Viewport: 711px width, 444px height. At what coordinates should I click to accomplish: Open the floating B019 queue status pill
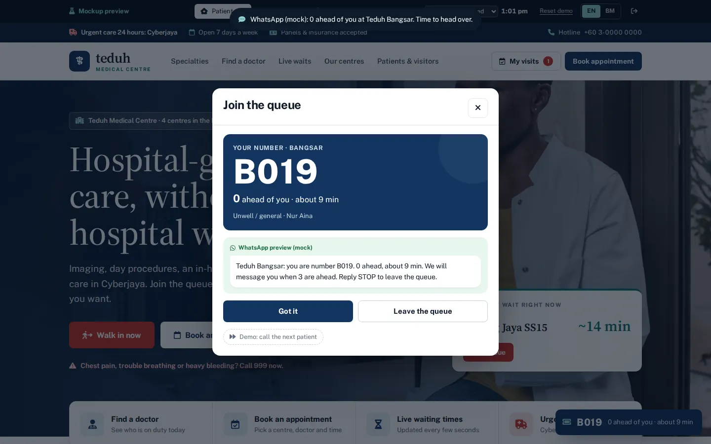point(629,422)
